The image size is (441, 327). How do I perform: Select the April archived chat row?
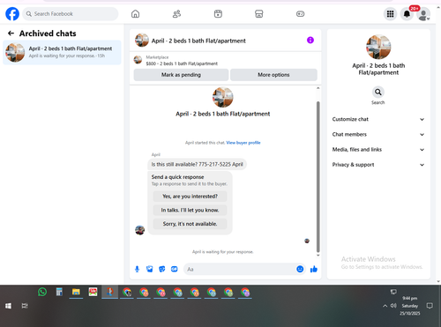(62, 52)
